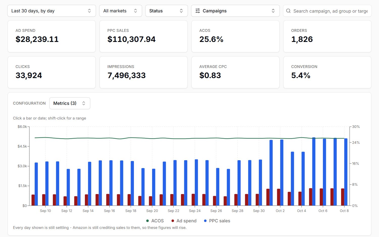The image size is (379, 237).
Task: Open the Last 30 days, by day dropdown
Action: coord(52,11)
